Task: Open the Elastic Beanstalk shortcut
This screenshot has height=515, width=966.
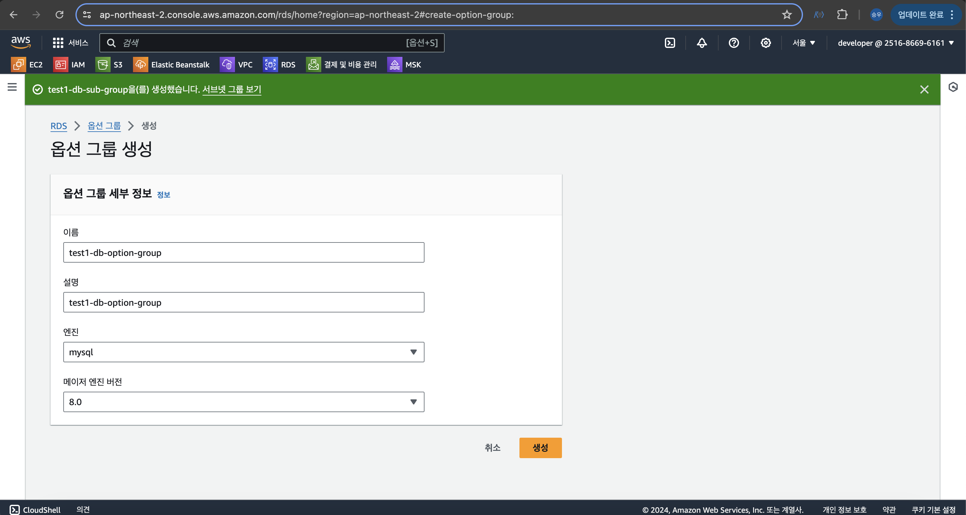Action: [171, 65]
